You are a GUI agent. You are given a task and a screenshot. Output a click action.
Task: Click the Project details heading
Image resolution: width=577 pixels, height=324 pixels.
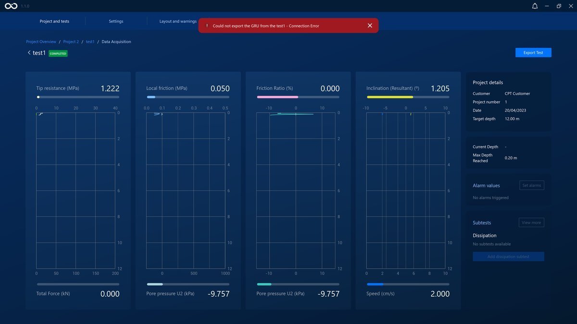(488, 83)
